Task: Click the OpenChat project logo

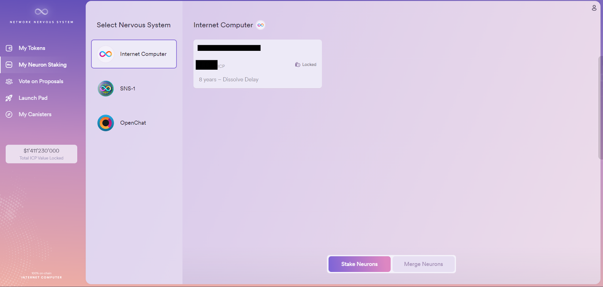Action: coord(106,123)
